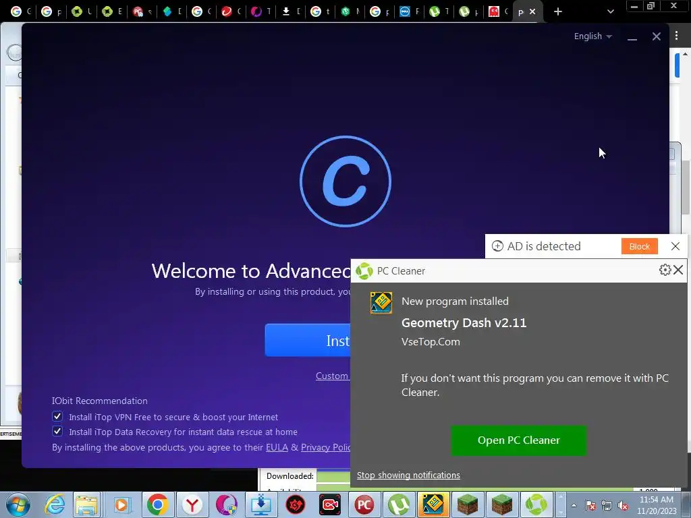Open the red gear Driver Booster taskbar icon
Screen dimensions: 691x518
coord(296,505)
